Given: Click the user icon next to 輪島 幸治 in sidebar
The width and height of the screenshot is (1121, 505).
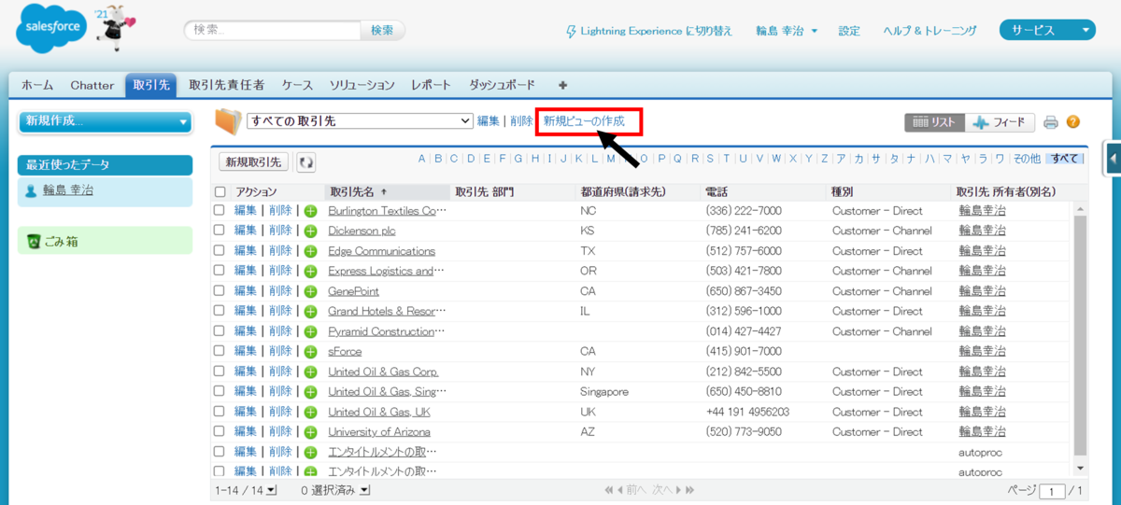Looking at the screenshot, I should (x=31, y=191).
